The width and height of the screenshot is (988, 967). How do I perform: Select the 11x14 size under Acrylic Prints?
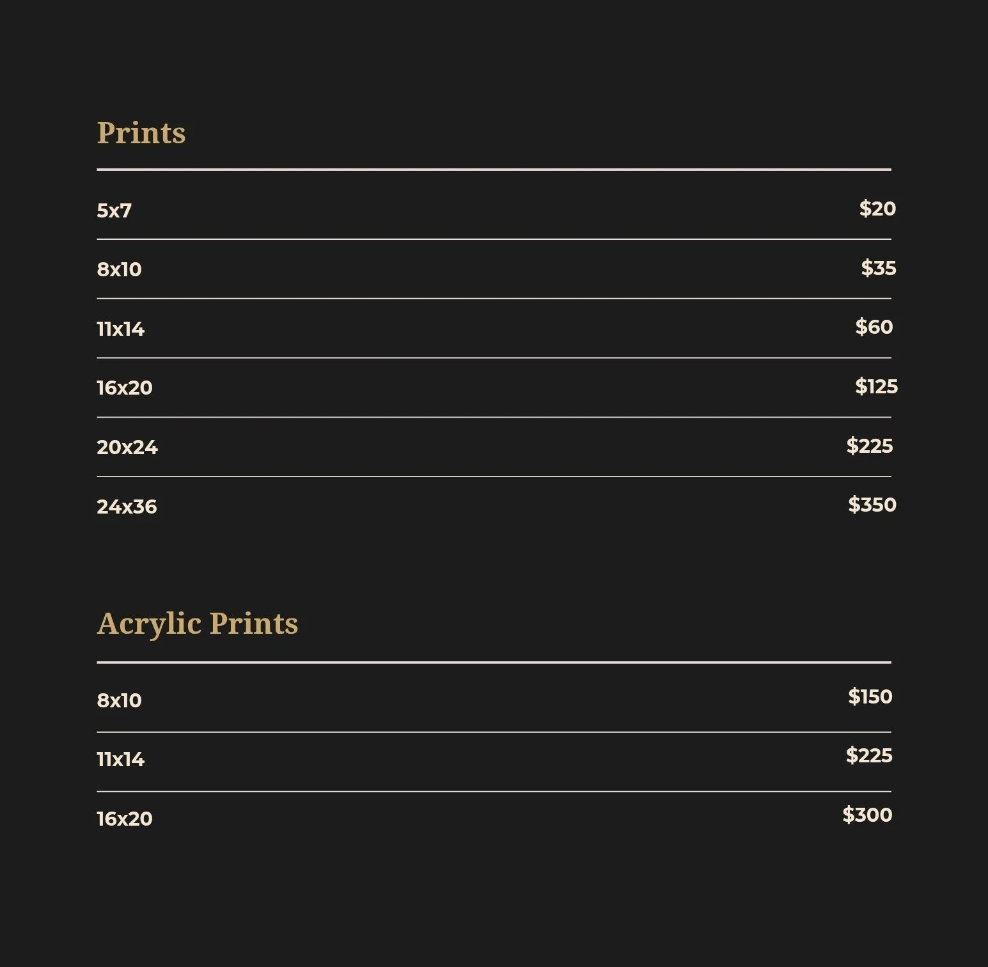[121, 759]
